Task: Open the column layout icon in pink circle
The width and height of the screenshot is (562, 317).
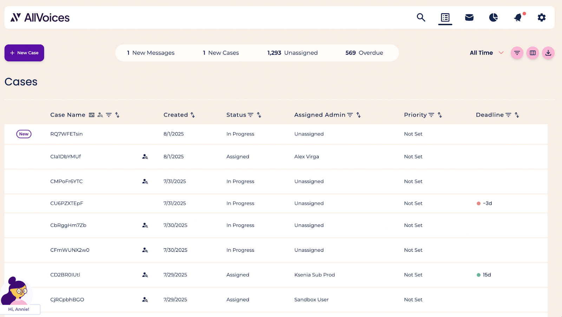Action: [x=532, y=53]
